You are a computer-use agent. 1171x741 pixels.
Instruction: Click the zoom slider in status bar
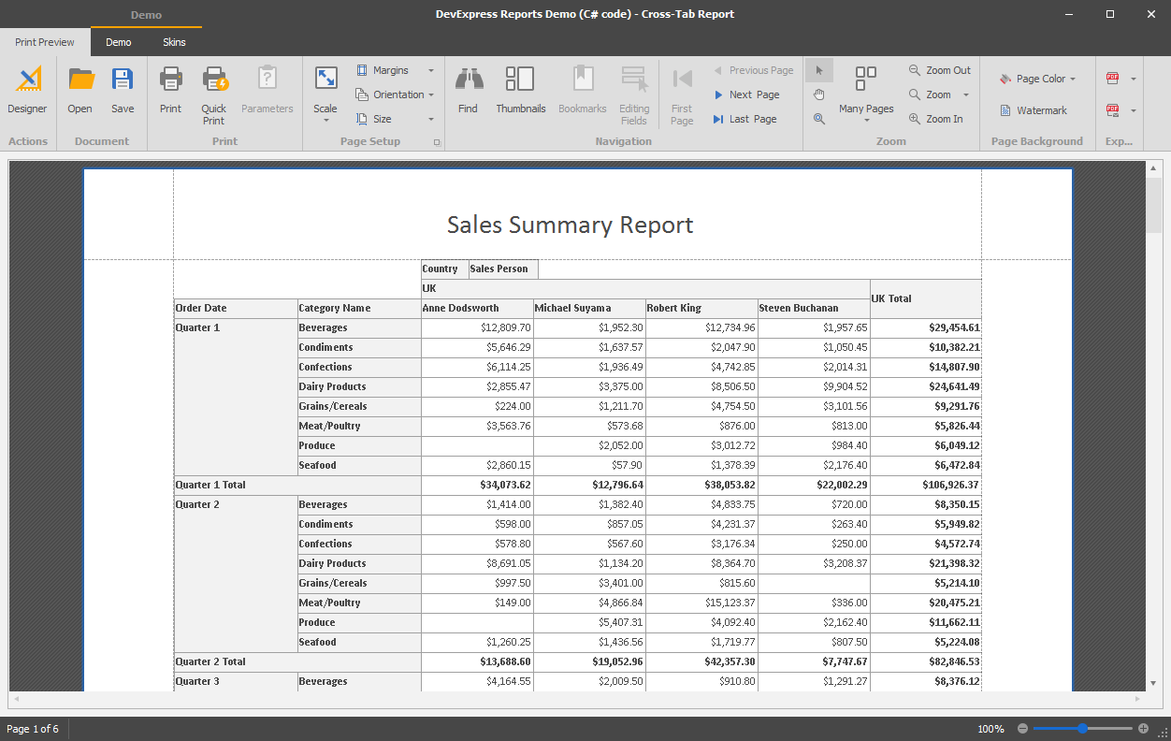[x=1082, y=728]
